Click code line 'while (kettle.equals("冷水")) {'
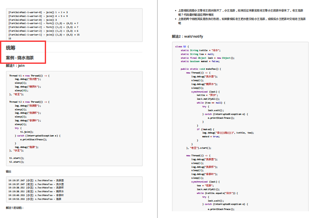The width and height of the screenshot is (316, 218). pyautogui.click(x=217, y=193)
